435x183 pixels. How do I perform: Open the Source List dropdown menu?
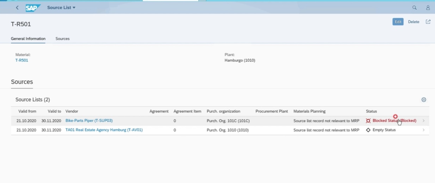click(61, 7)
